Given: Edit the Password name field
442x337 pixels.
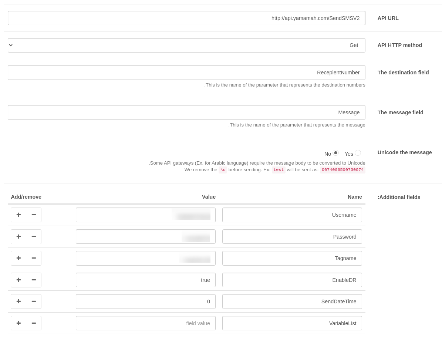Looking at the screenshot, I should (x=292, y=237).
